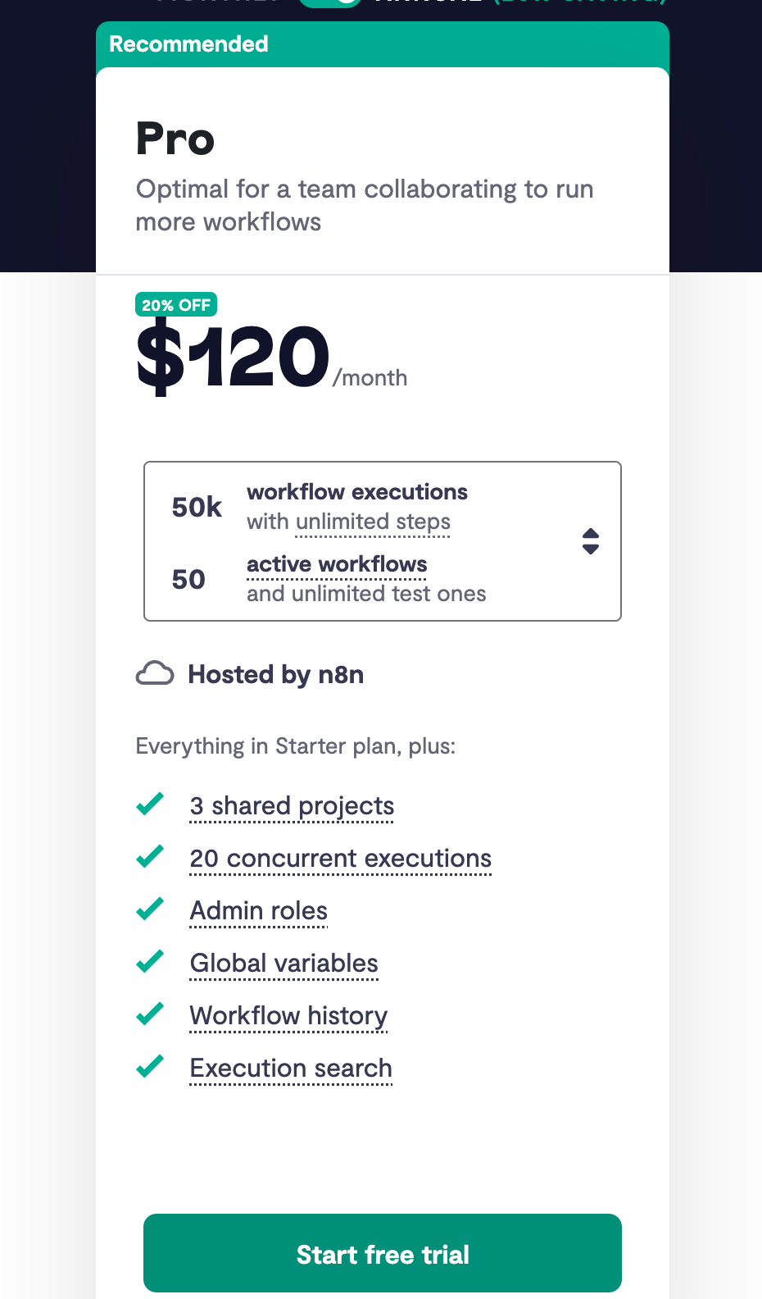
Task: Toggle the annual billing switch at top
Action: tap(330, 2)
